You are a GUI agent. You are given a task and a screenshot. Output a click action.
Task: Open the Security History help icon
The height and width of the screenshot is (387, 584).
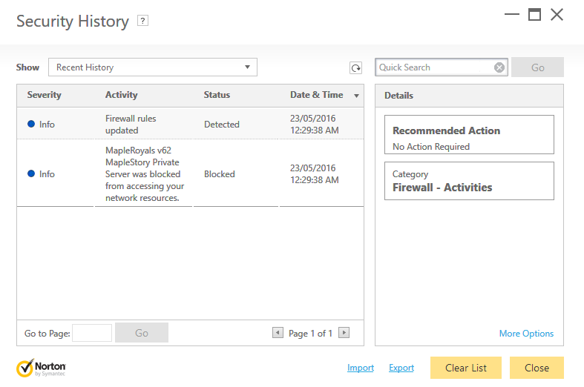[142, 21]
